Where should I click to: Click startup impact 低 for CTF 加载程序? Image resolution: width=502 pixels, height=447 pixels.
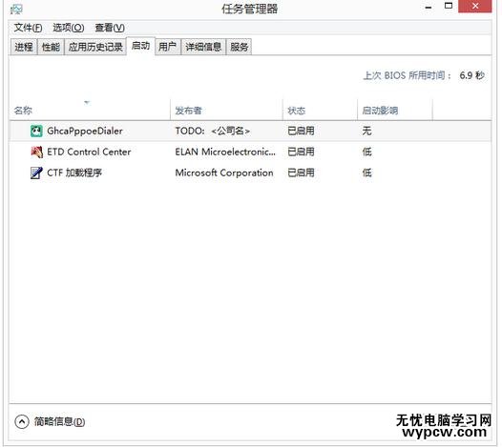coord(366,173)
